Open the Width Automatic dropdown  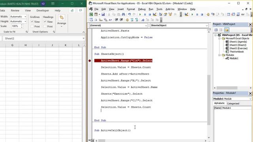(x=25, y=17)
